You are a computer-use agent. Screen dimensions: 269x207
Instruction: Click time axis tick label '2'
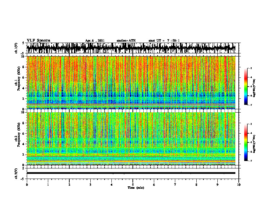(x=69, y=185)
